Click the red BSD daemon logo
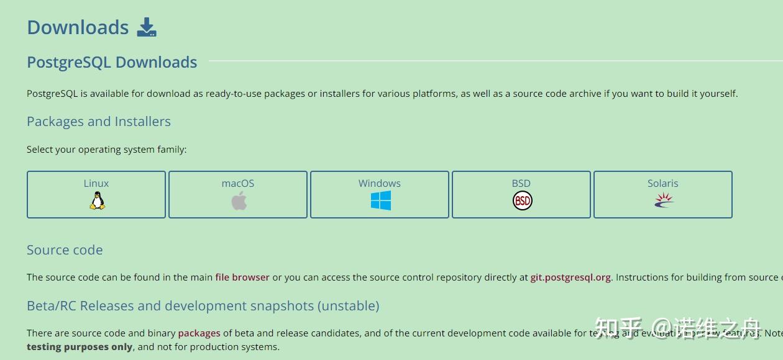 522,200
